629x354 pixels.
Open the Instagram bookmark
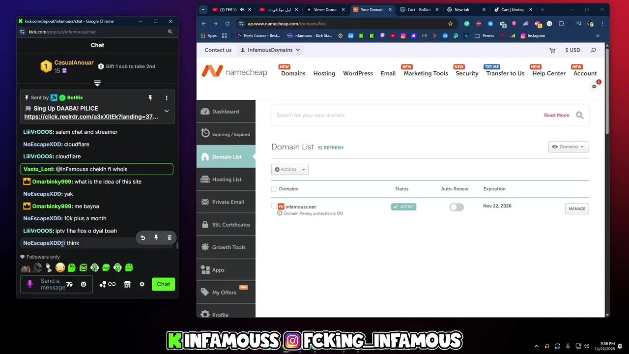533,35
